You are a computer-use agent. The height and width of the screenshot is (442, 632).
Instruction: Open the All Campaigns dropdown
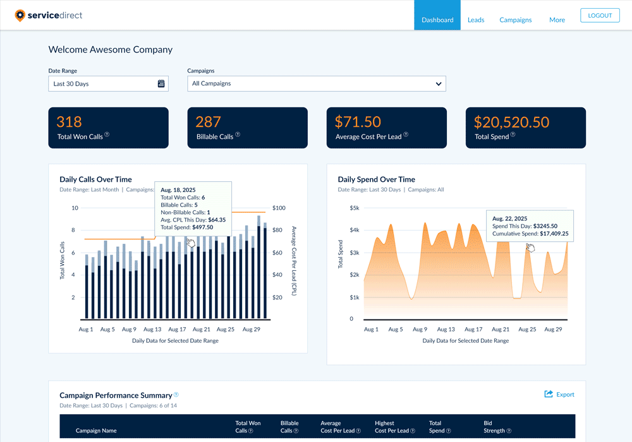(316, 83)
